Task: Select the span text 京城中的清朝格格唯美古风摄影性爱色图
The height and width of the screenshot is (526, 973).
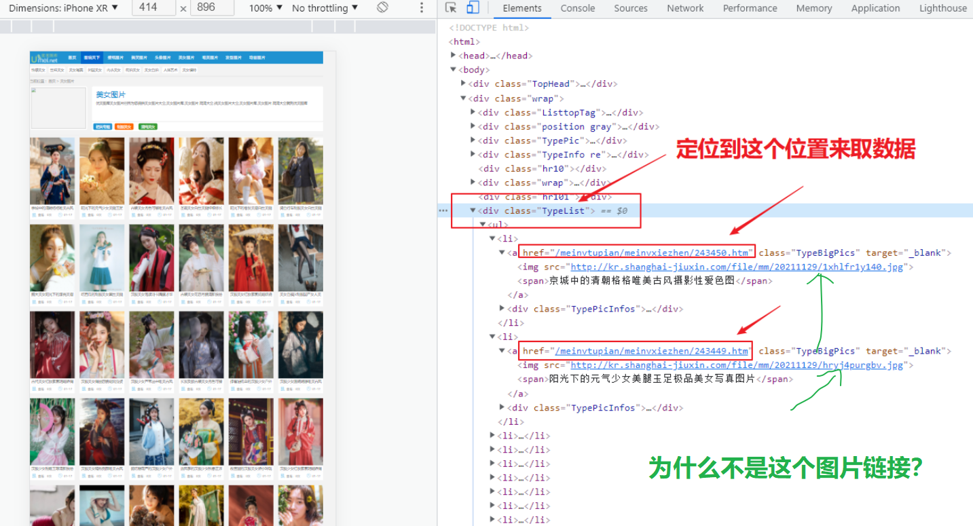Action: click(x=642, y=280)
